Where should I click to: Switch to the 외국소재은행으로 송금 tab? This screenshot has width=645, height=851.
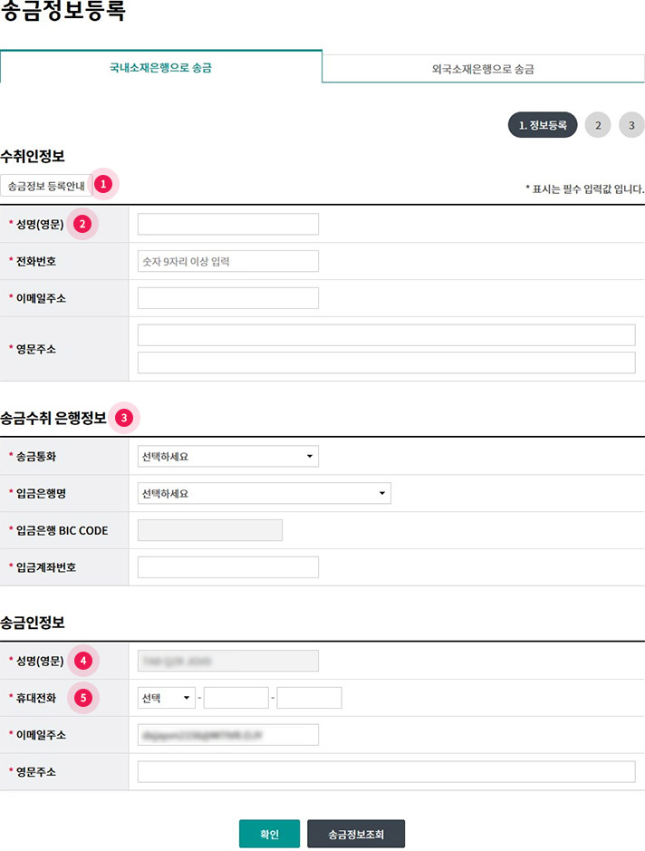(x=483, y=69)
